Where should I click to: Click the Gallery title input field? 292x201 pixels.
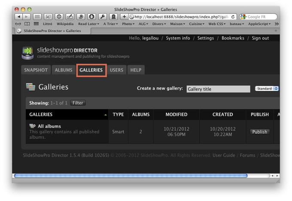tap(218, 89)
